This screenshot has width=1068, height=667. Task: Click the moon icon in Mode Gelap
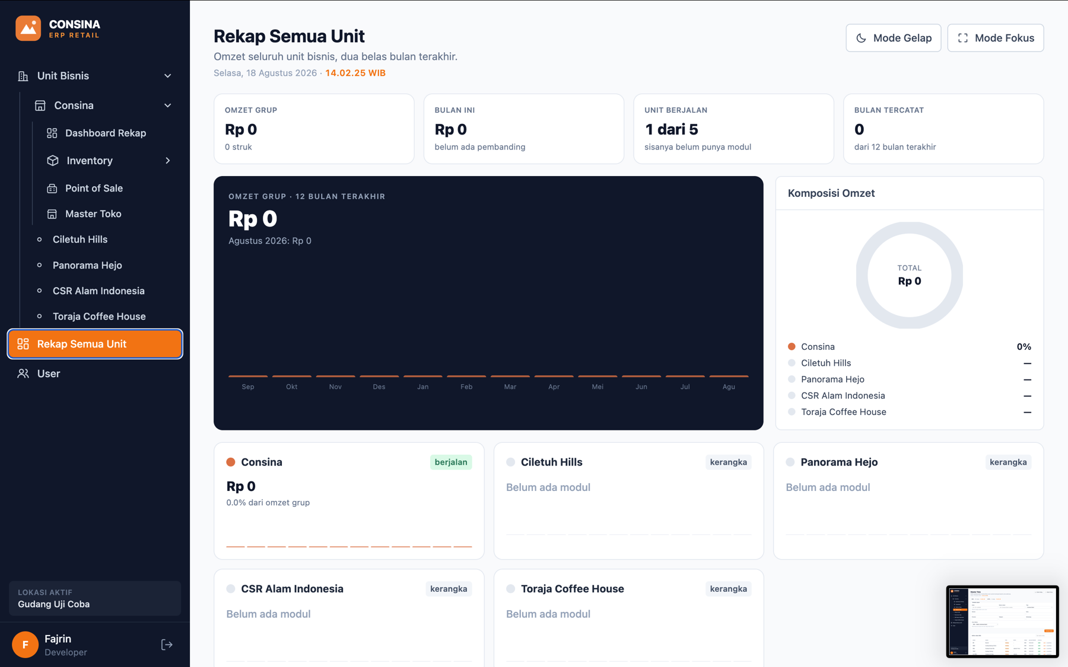tap(861, 38)
